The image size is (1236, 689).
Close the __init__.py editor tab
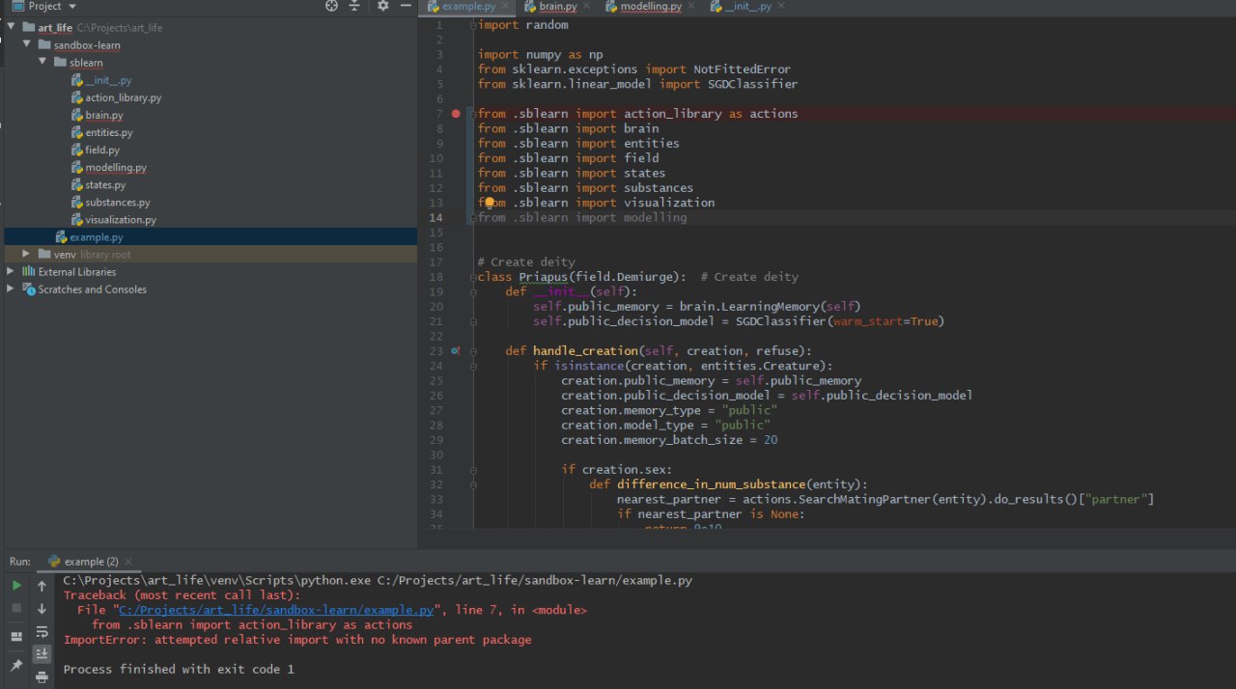pyautogui.click(x=780, y=6)
